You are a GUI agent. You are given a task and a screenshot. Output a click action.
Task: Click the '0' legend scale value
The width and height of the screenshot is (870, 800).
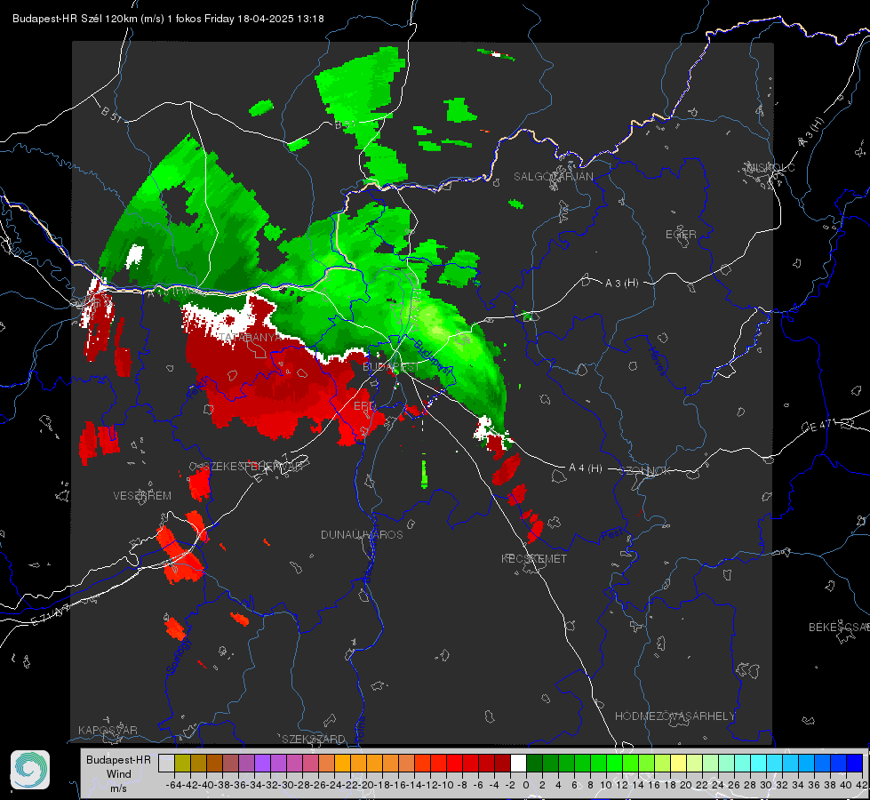(526, 785)
